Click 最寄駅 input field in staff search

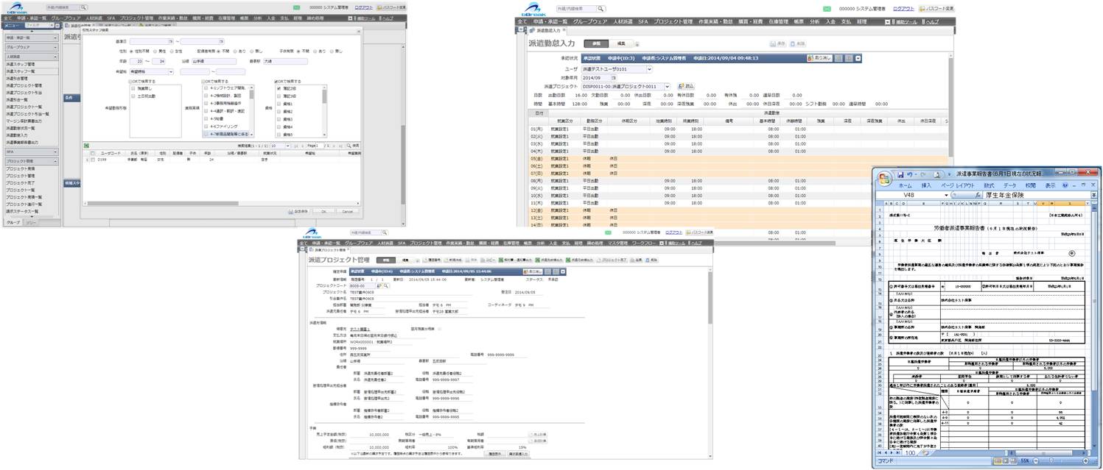[285, 61]
